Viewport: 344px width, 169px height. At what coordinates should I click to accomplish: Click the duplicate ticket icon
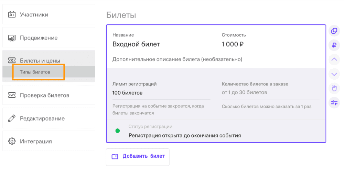(334, 31)
